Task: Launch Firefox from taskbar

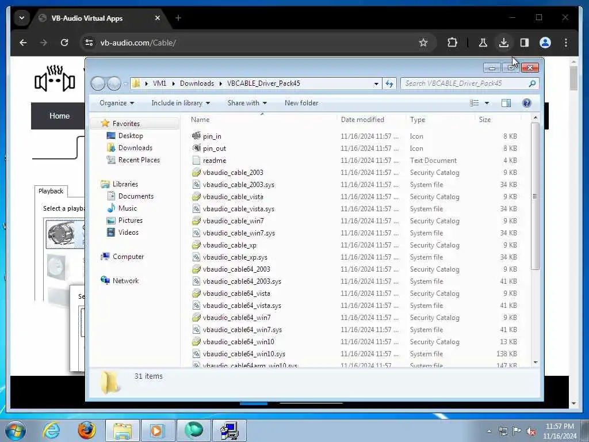Action: (86, 430)
